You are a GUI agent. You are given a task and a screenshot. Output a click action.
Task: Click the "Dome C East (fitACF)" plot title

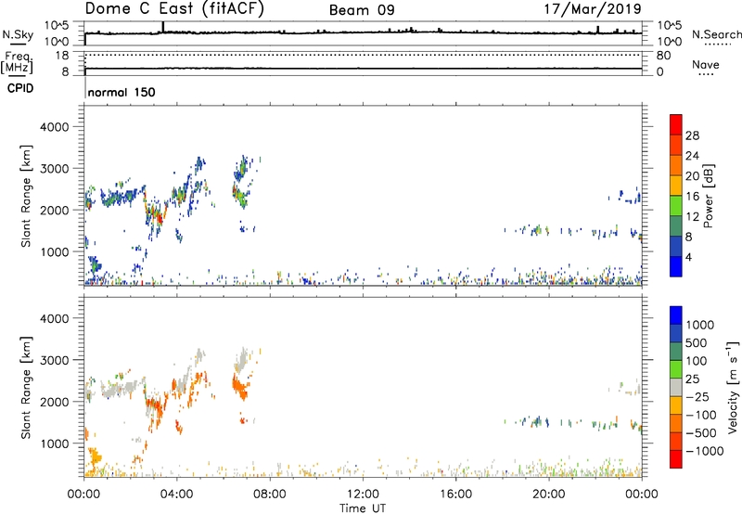pos(174,9)
